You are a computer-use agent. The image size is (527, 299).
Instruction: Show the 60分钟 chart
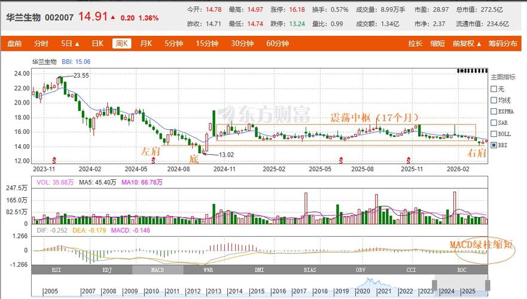[278, 44]
